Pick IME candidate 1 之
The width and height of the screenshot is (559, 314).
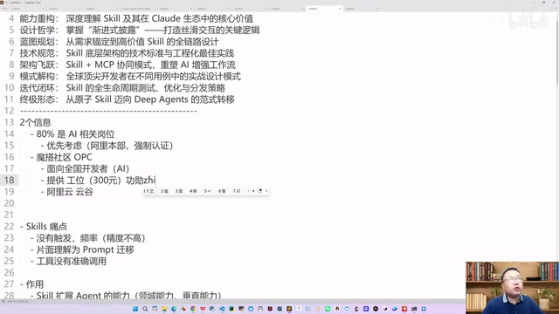click(x=149, y=191)
